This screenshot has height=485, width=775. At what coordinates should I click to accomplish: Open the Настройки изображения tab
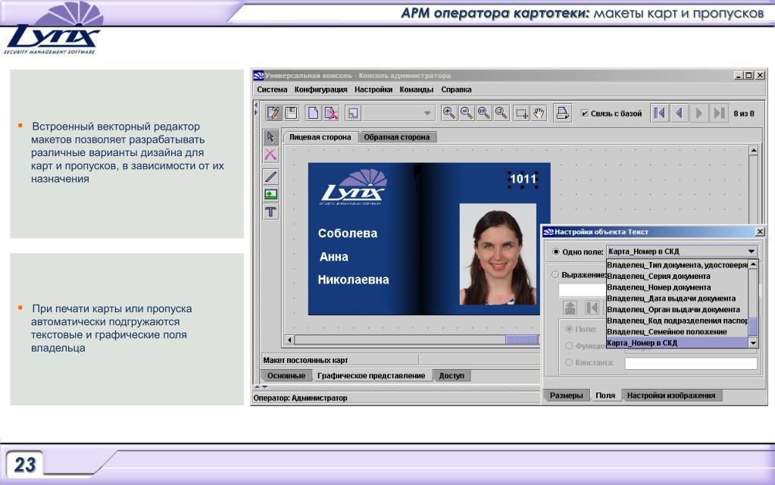671,396
